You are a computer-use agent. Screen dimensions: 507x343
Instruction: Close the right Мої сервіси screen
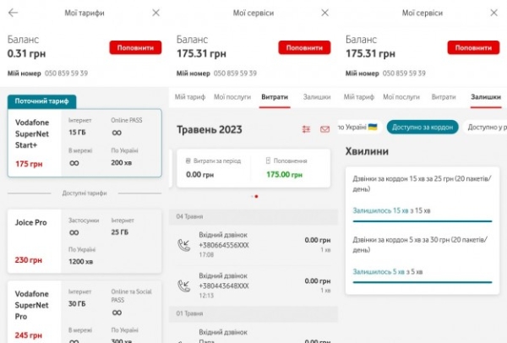493,13
